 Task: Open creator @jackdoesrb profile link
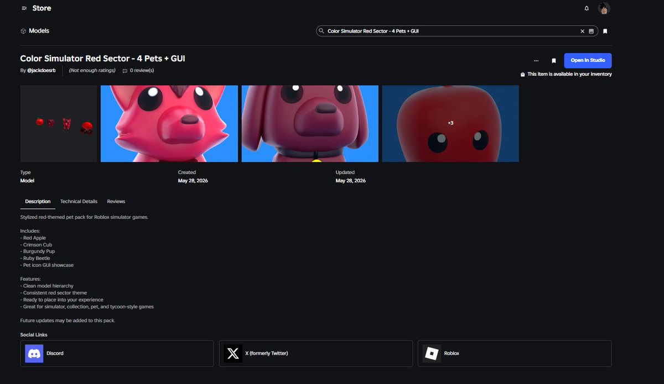pos(41,70)
